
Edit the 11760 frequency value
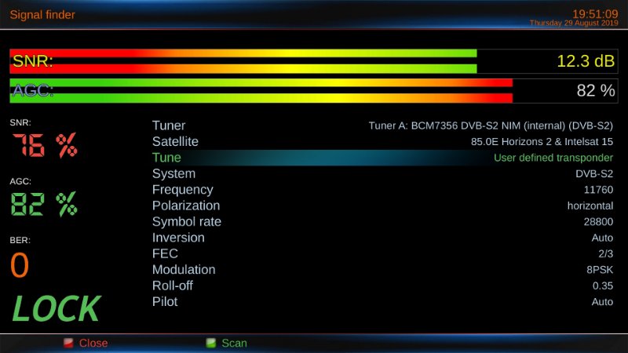click(x=598, y=190)
